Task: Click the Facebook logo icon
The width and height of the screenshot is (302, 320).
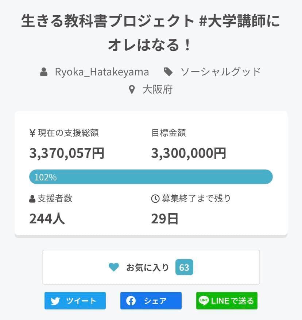Action: (x=131, y=301)
